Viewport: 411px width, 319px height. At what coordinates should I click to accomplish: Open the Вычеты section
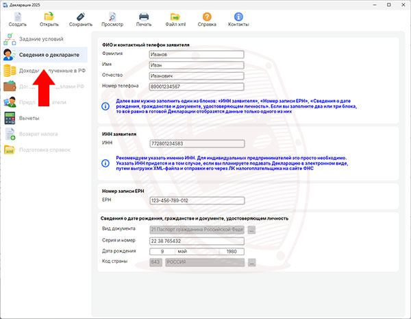[x=29, y=118]
